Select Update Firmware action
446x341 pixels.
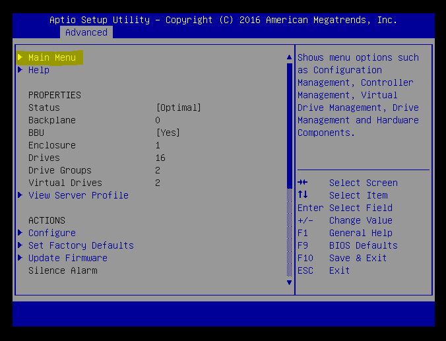(68, 258)
